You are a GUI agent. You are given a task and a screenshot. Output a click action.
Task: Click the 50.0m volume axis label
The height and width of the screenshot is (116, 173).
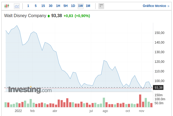[159, 103]
